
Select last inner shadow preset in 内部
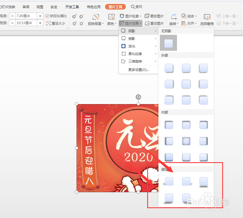[x=203, y=157]
